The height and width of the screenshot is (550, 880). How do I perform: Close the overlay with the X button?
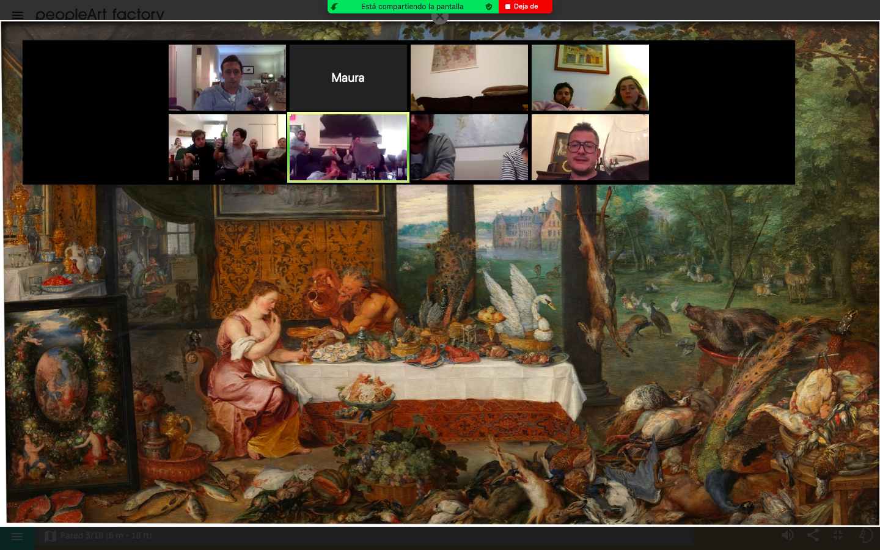tap(440, 16)
